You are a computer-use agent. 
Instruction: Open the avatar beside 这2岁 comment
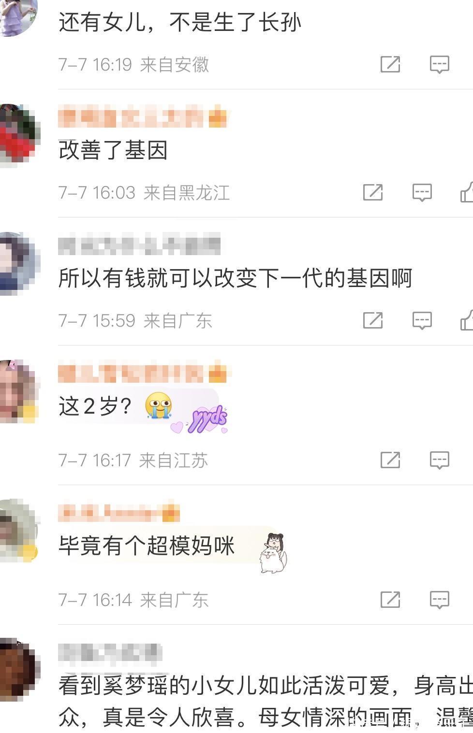pyautogui.click(x=18, y=391)
